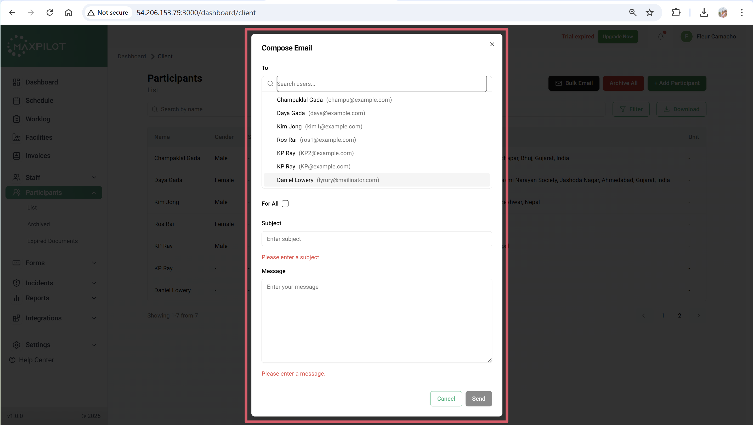Open Invoices icon in sidebar
The height and width of the screenshot is (425, 753).
pyautogui.click(x=16, y=156)
